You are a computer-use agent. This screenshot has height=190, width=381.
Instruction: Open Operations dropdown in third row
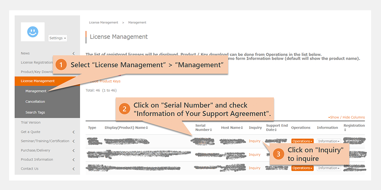302,168
